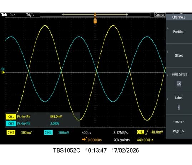
Task: Click the channel 1 ground reference marker
Action: (3, 72)
